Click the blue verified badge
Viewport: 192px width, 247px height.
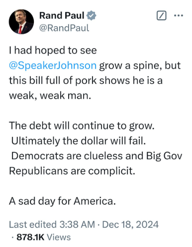pyautogui.click(x=92, y=15)
